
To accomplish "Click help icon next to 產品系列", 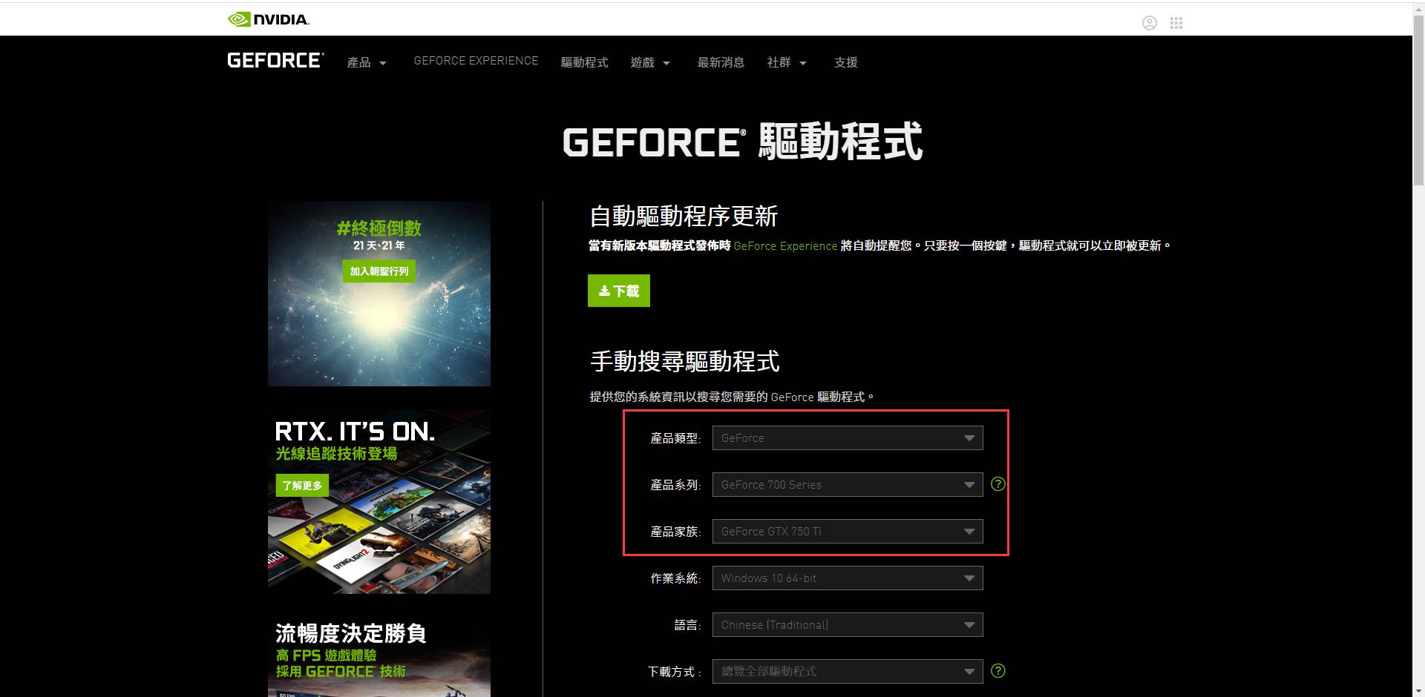I will click(998, 484).
